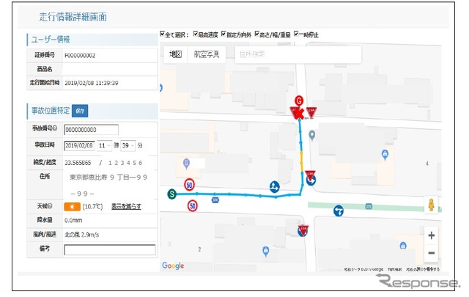Image resolution: width=469 pixels, height=297 pixels.
Task: Open the hour dropdown showing 11
Action: click(x=104, y=145)
